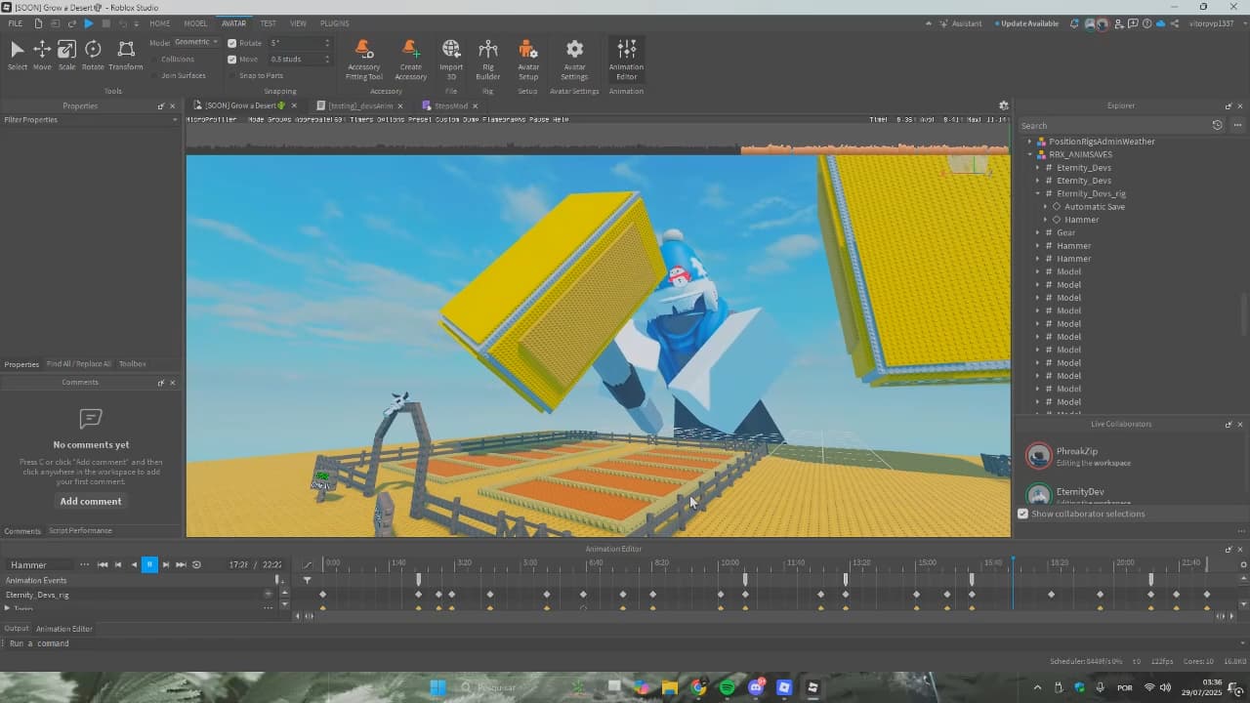Toggle the Rotate snapping checkbox
Viewport: 1250px width, 703px height.
232,43
